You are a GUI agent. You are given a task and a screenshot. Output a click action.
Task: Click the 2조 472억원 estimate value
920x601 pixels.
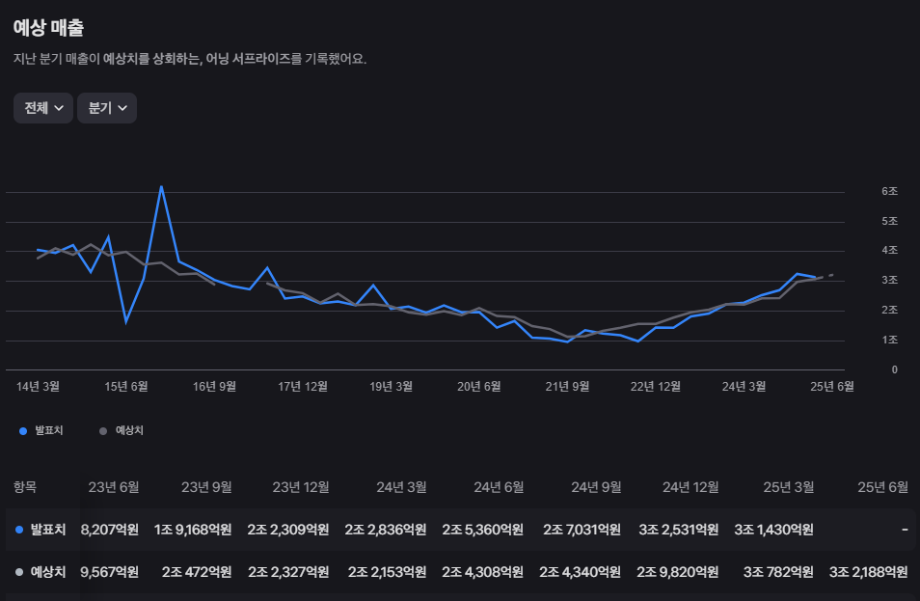click(197, 572)
